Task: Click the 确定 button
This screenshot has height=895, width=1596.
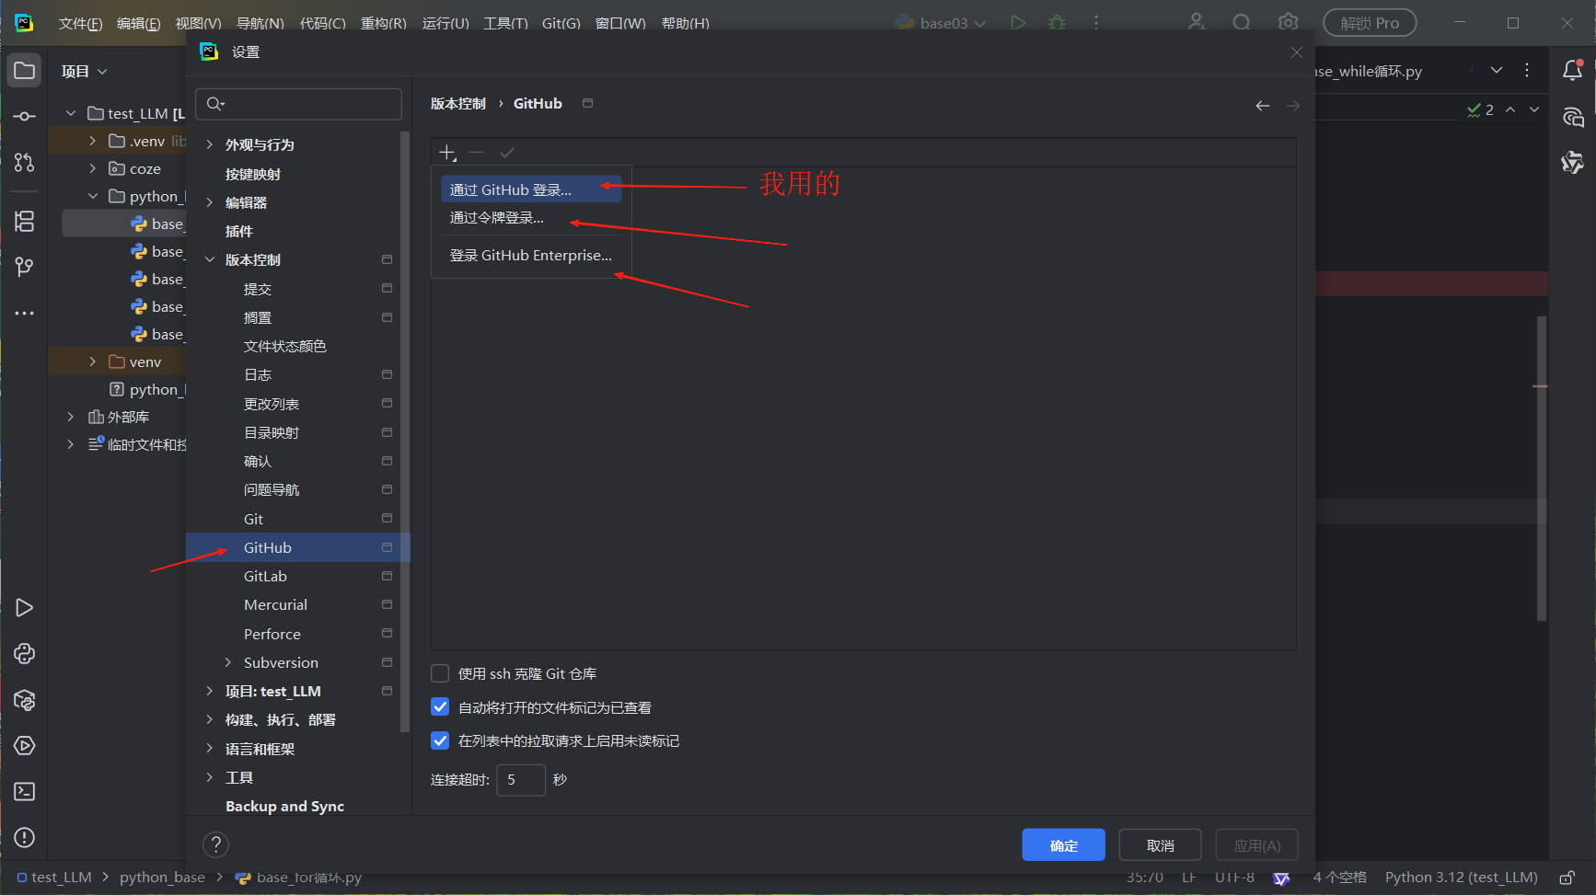Action: [x=1063, y=845]
